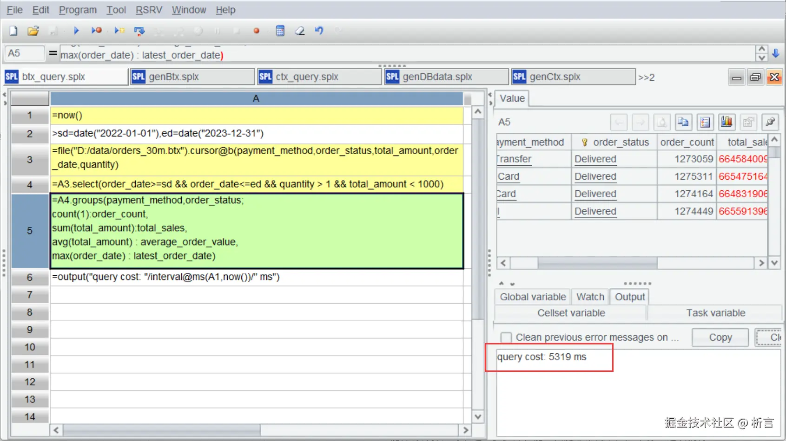The height and width of the screenshot is (441, 786).
Task: Click the Open file folder icon
Action: pos(33,31)
